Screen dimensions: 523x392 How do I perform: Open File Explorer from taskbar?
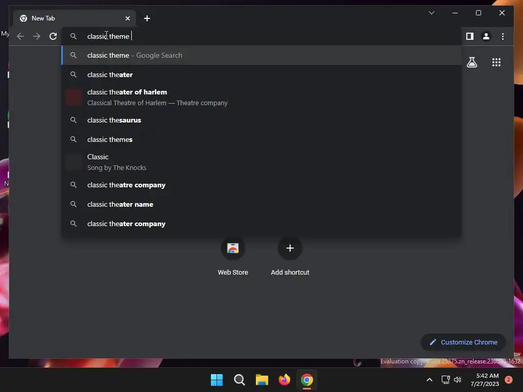[x=262, y=380]
